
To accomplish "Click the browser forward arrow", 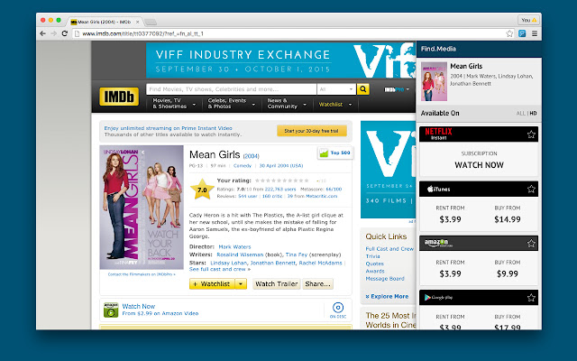I will coord(54,33).
